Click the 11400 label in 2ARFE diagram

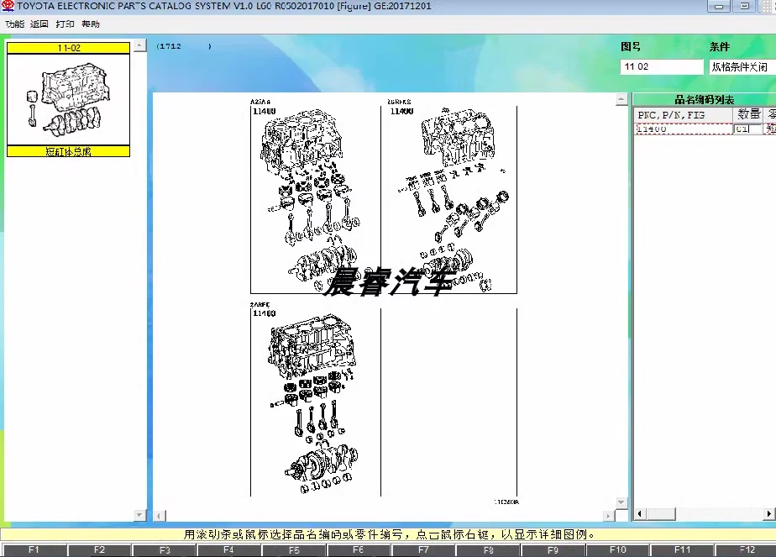(x=265, y=313)
